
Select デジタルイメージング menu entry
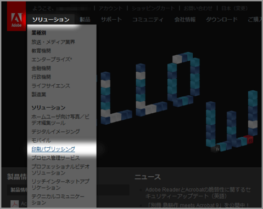pos(55,131)
